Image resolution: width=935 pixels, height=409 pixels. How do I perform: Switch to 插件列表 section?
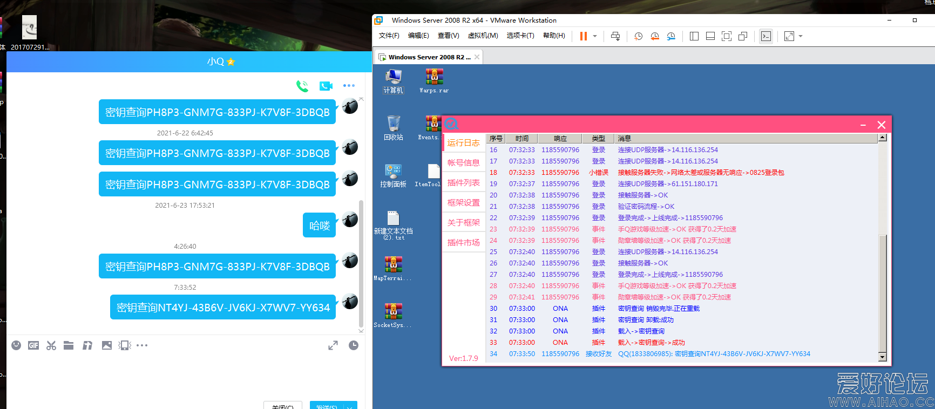(464, 183)
